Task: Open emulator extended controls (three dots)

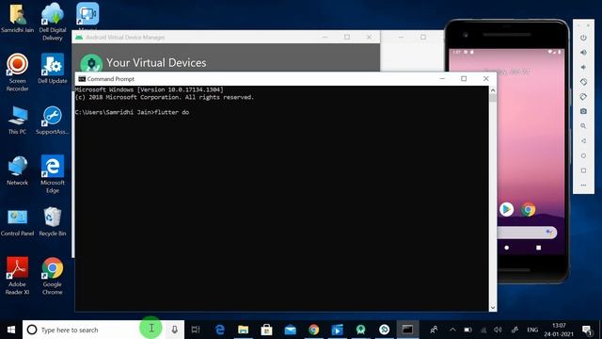Action: click(583, 186)
